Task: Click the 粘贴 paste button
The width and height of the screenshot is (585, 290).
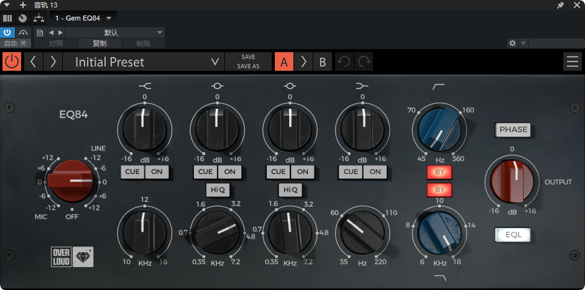Action: [x=143, y=43]
